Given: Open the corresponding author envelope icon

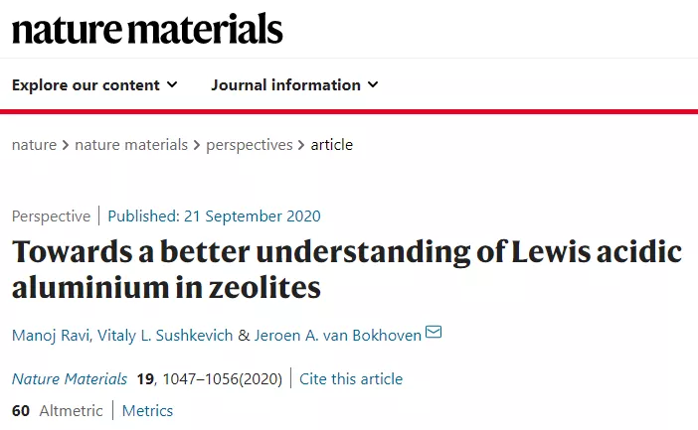Looking at the screenshot, I should (434, 332).
